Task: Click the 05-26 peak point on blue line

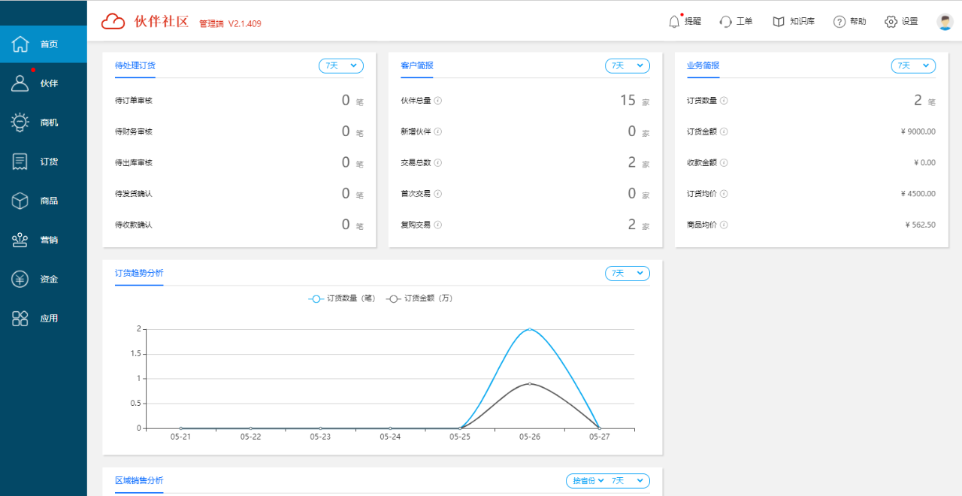Action: click(x=530, y=329)
